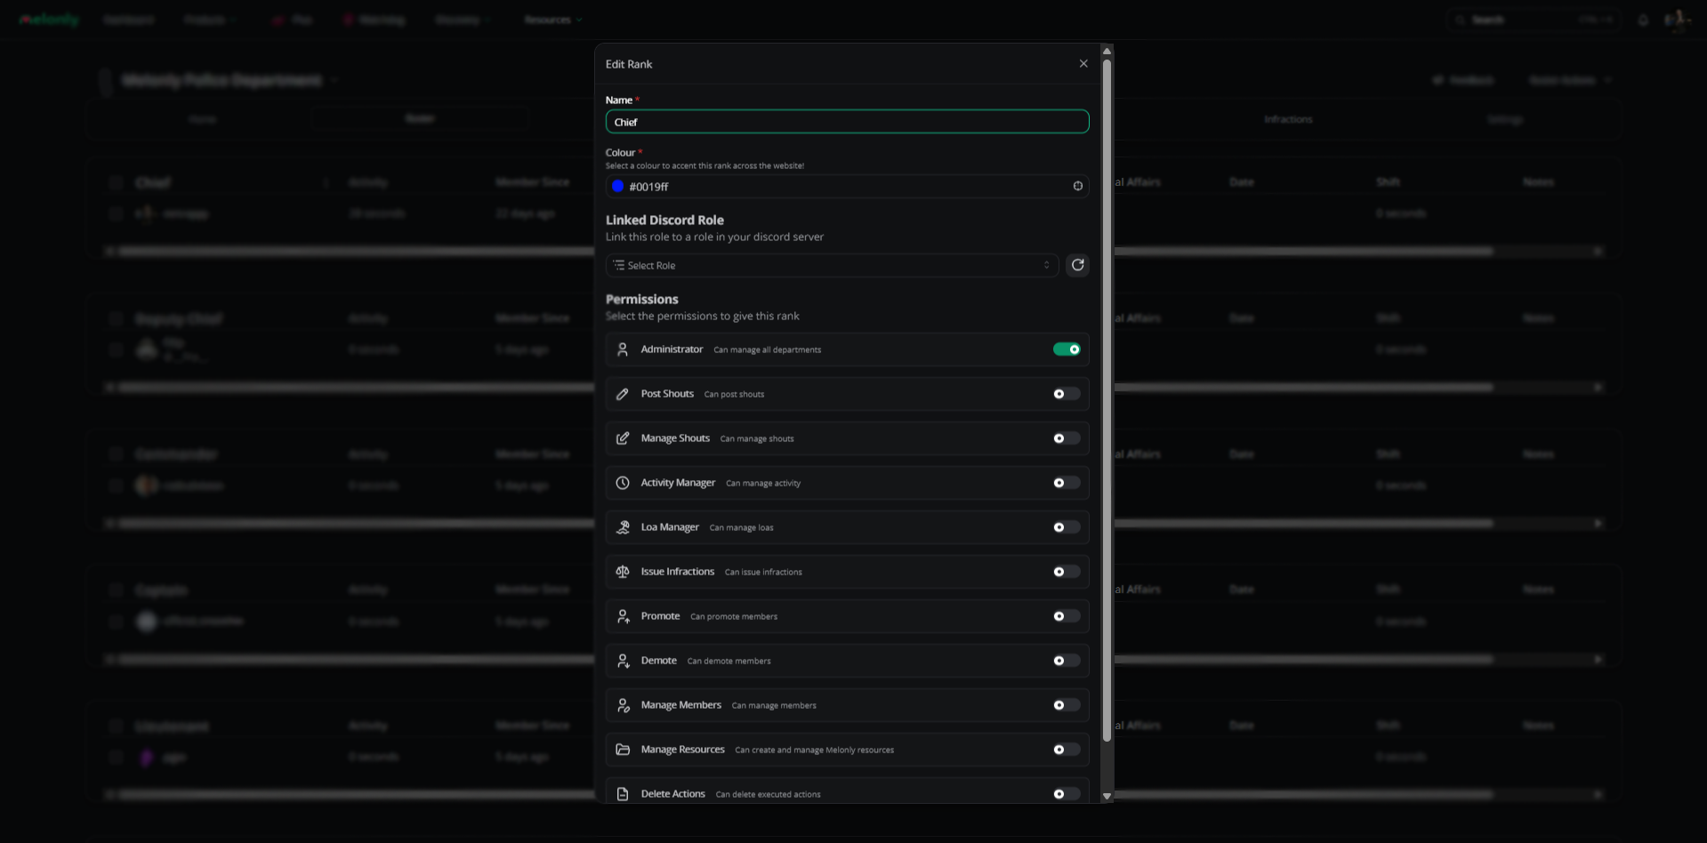Click 'Can issue infractions' description
Image resolution: width=1707 pixels, height=843 pixels.
[763, 572]
